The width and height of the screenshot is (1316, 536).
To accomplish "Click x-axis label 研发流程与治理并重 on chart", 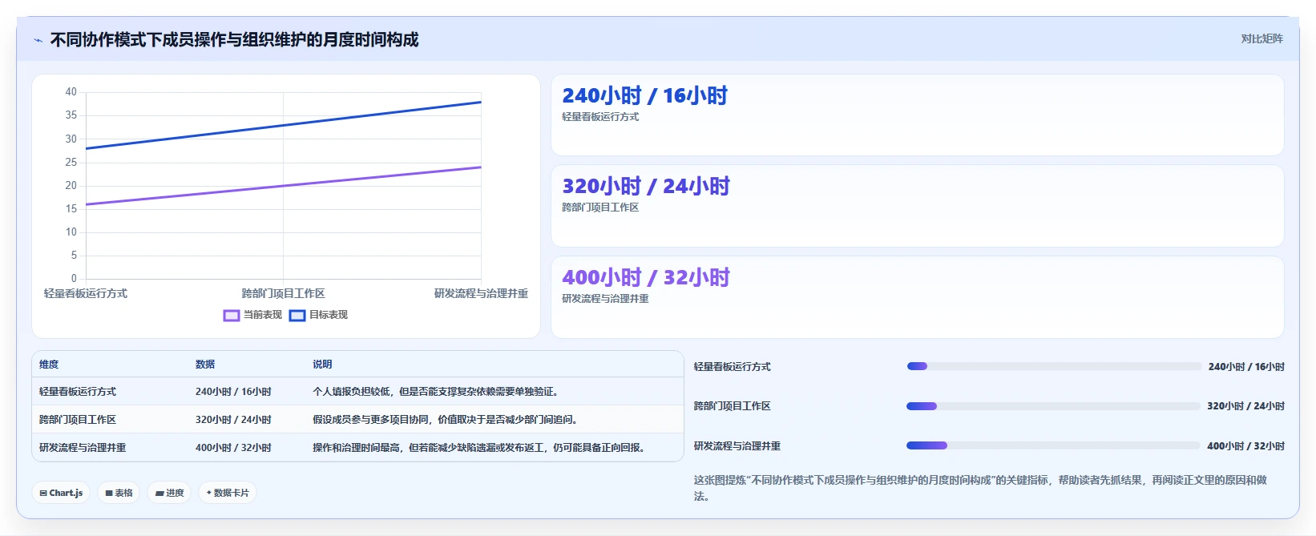I will pyautogui.click(x=481, y=294).
